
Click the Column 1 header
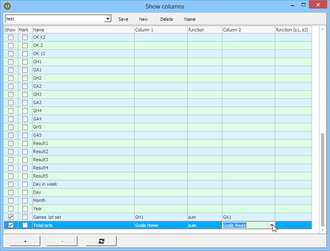click(x=161, y=30)
